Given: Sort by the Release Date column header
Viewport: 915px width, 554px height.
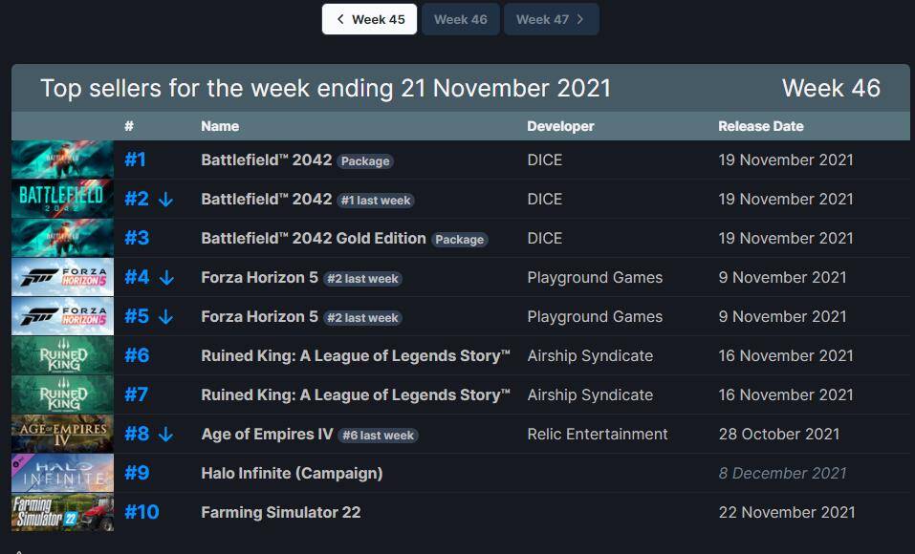Looking at the screenshot, I should click(760, 126).
